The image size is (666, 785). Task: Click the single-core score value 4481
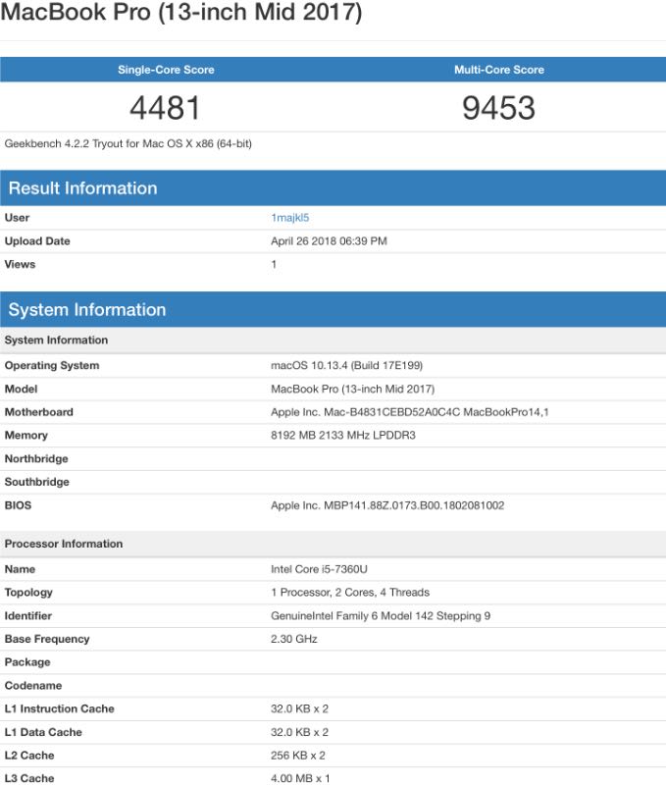166,108
